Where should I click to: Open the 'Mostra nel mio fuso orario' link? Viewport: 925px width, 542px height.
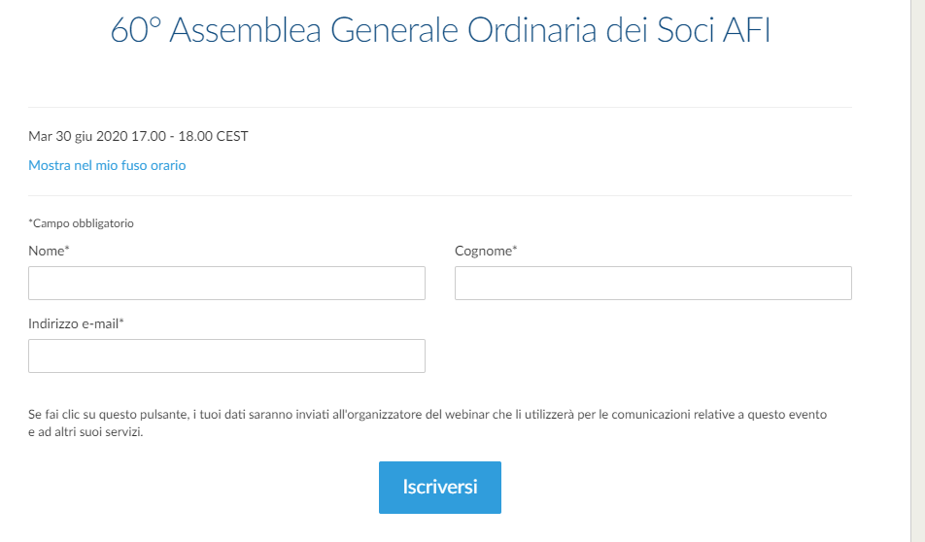coord(107,165)
